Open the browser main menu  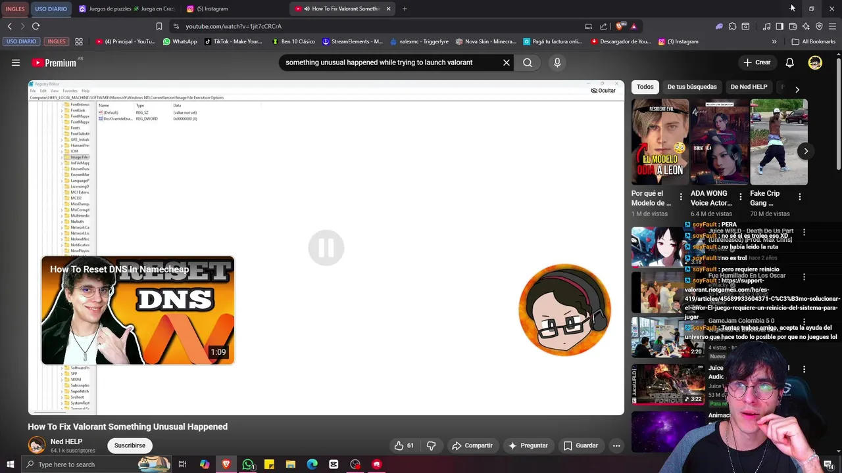click(832, 26)
